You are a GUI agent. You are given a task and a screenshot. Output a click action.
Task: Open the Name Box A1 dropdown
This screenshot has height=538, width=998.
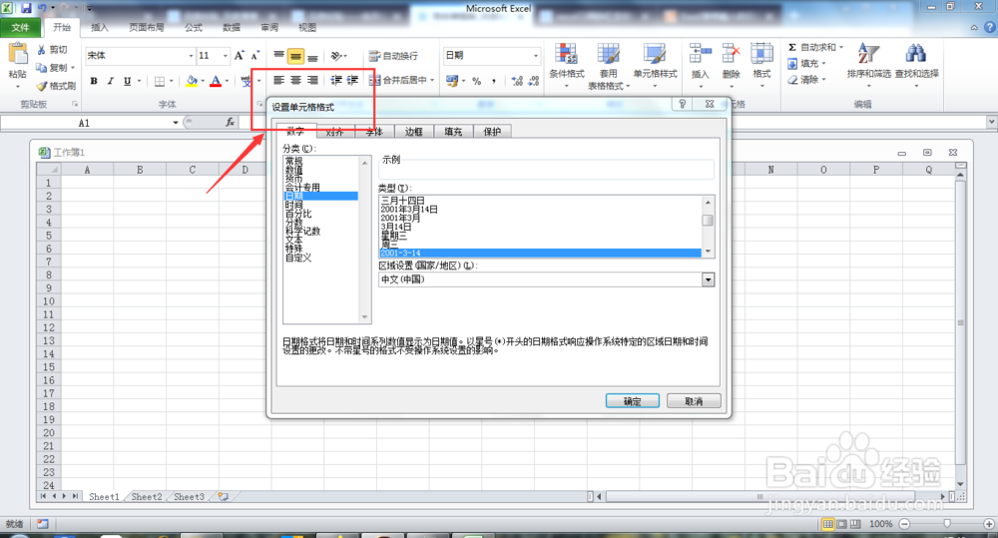pyautogui.click(x=175, y=122)
